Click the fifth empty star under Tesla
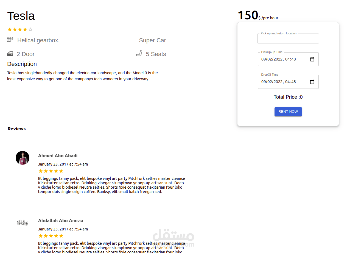 pyautogui.click(x=30, y=29)
